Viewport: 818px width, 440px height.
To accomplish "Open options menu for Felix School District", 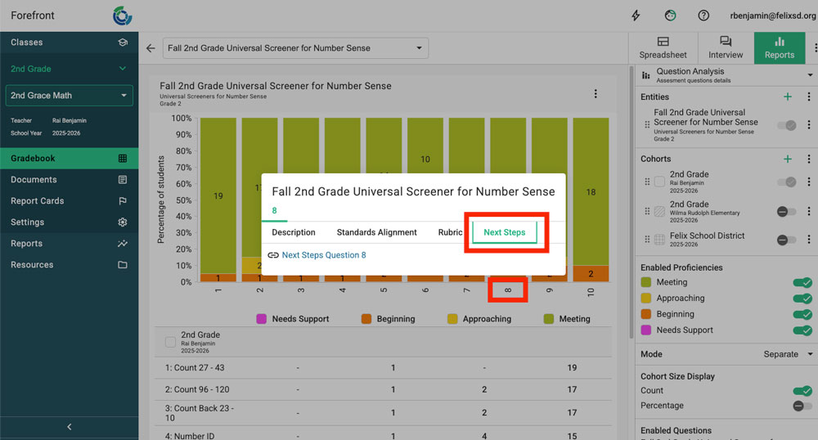I will (x=808, y=240).
